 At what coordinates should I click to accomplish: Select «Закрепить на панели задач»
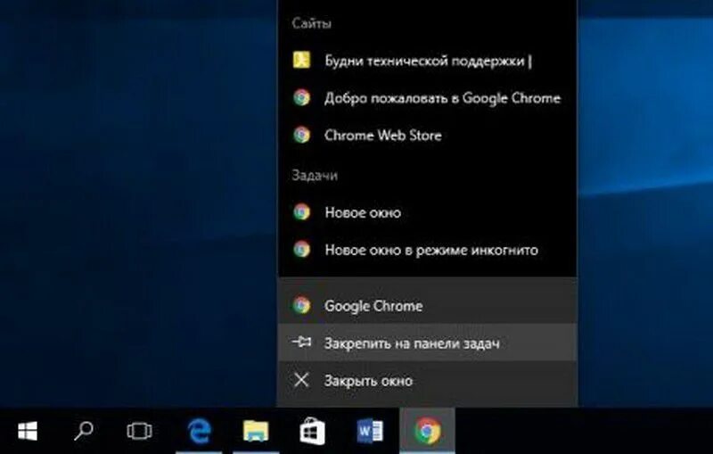[x=428, y=343]
